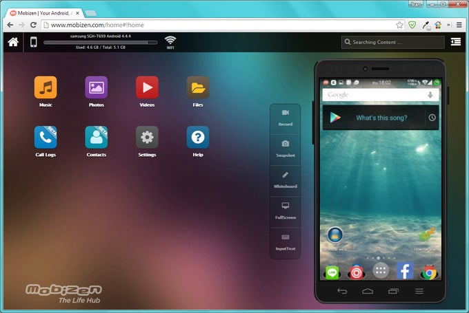469x313 pixels.
Task: Start screen Record from side panel
Action: (286, 118)
